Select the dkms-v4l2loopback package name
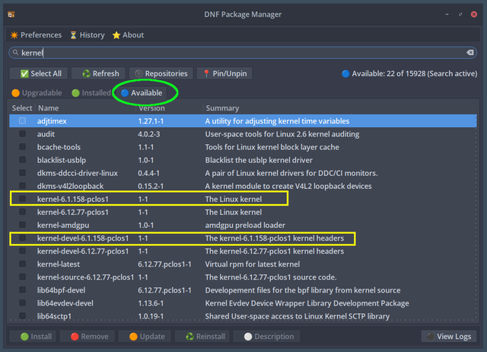Screen dimensions: 487x352 click(70, 186)
